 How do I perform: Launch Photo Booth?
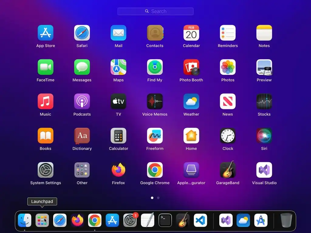click(191, 67)
